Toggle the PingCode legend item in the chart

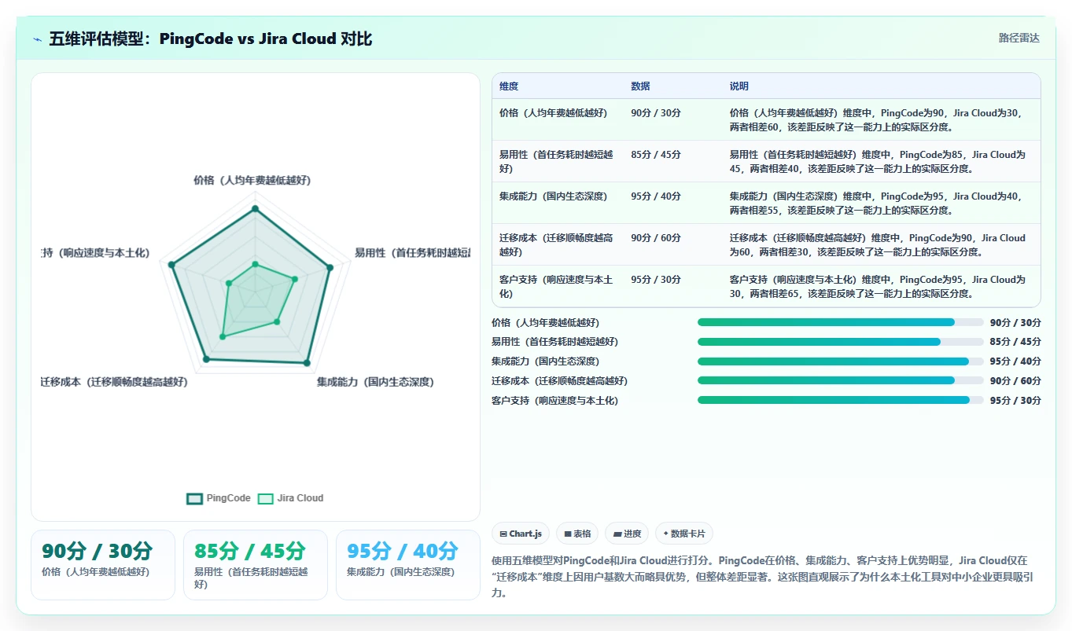point(219,498)
